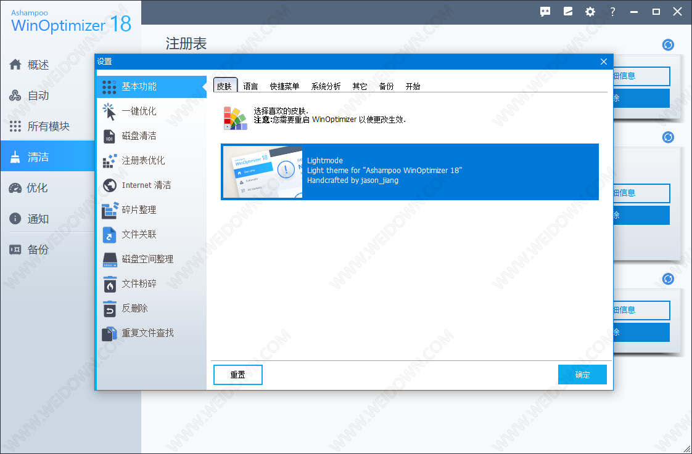Click the duplicate files icon for 重复文件查找
Screen dimensions: 692x454
tap(109, 334)
